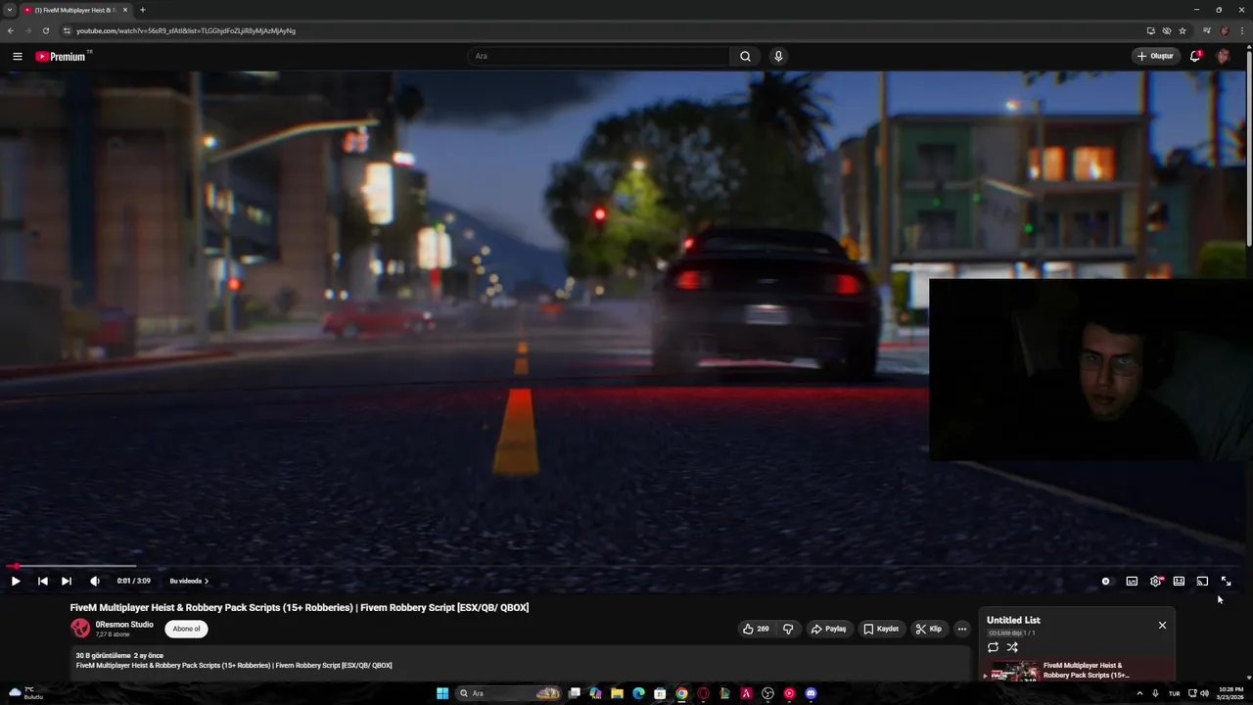This screenshot has width=1253, height=705.
Task: Open the Chrome three-dot menu
Action: (1241, 30)
